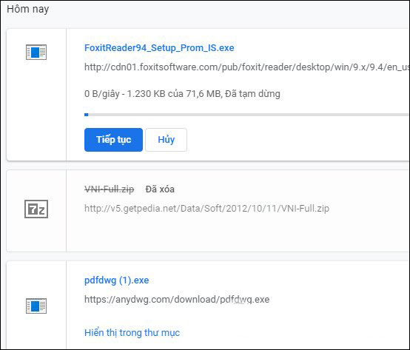Click blank space right of pdfdwg (1).exe name

(278, 280)
